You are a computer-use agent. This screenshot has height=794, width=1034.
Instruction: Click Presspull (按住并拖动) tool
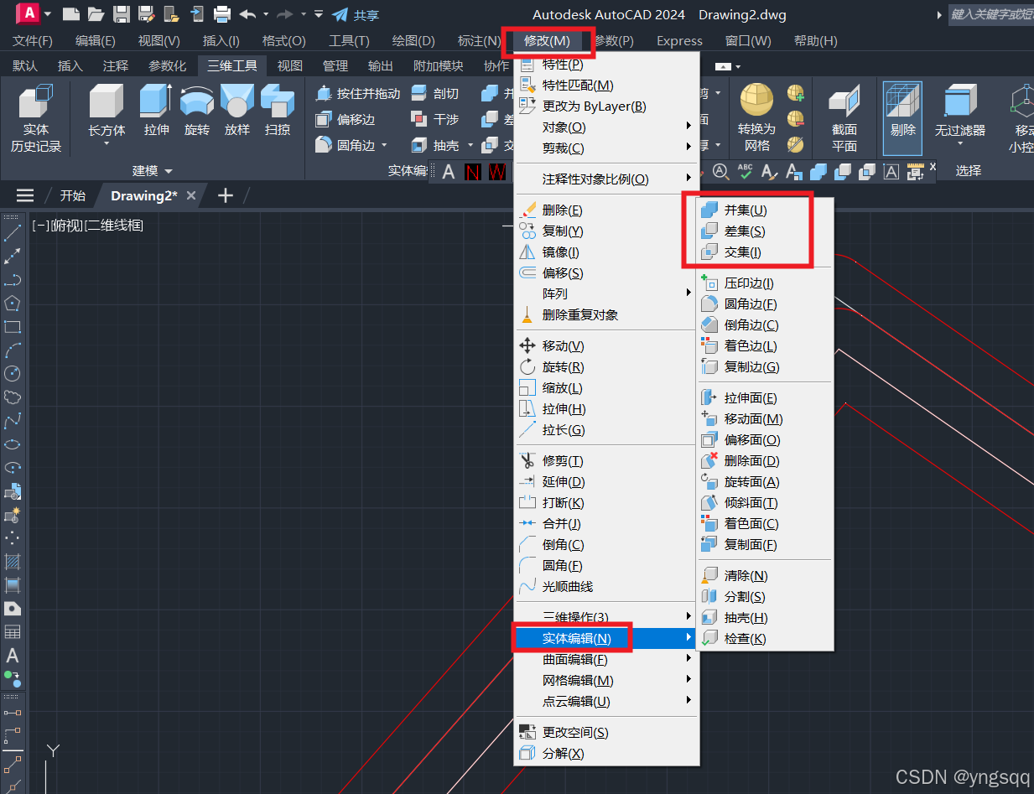358,94
